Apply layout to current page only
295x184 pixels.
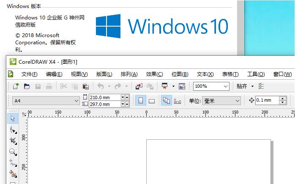point(178,101)
